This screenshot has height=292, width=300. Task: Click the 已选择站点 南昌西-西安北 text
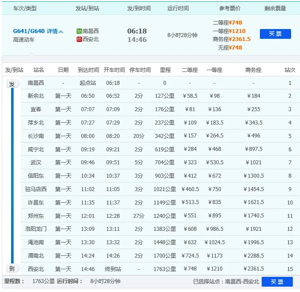tap(226, 281)
